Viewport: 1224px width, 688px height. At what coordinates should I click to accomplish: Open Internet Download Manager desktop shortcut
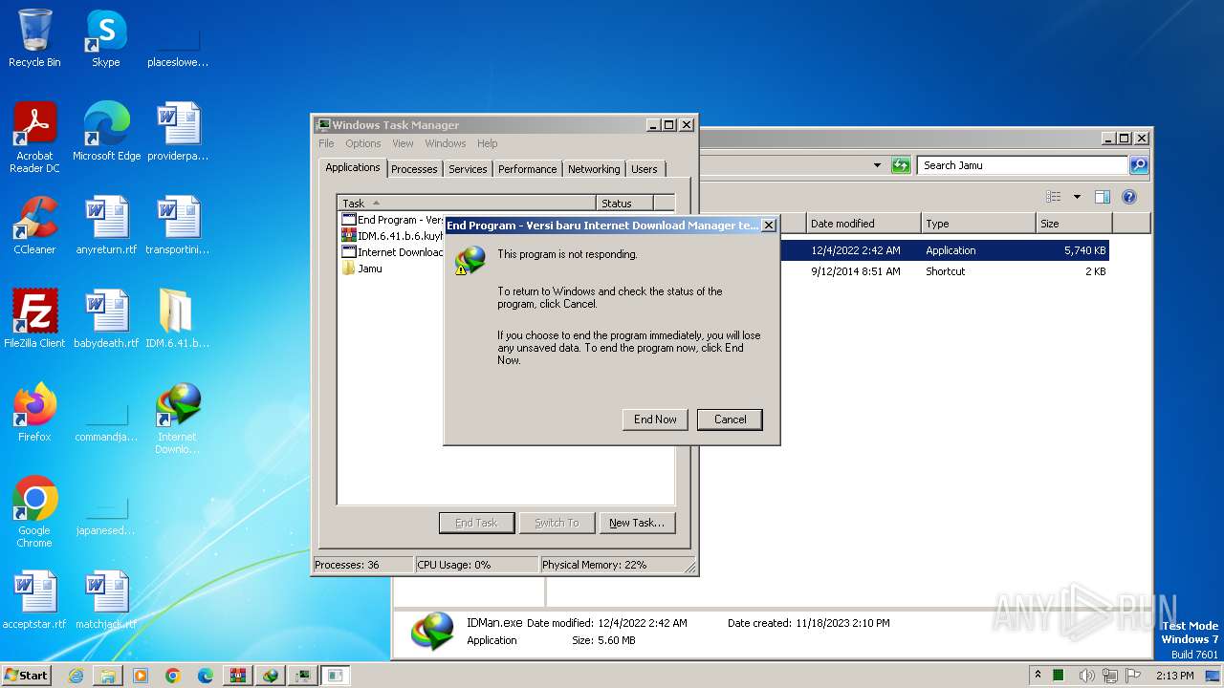click(178, 419)
